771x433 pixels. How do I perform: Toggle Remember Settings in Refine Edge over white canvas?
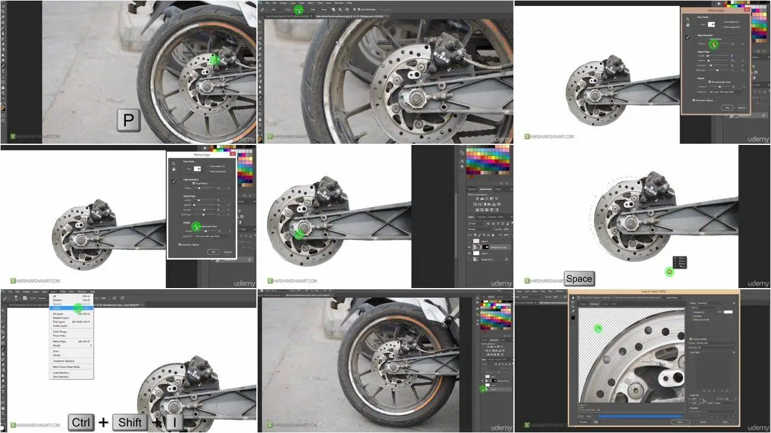180,245
